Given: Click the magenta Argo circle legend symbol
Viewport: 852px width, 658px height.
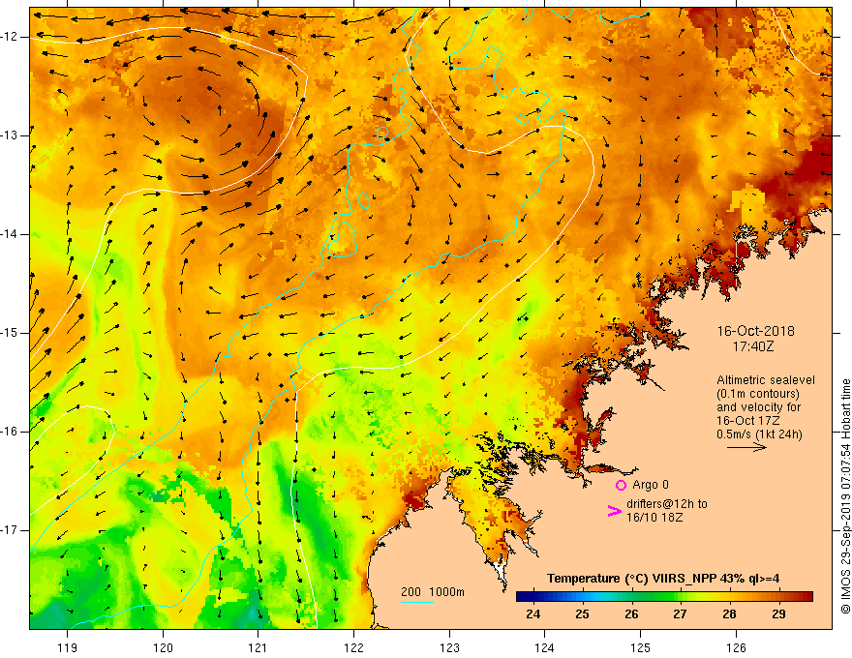Looking at the screenshot, I should 621,485.
